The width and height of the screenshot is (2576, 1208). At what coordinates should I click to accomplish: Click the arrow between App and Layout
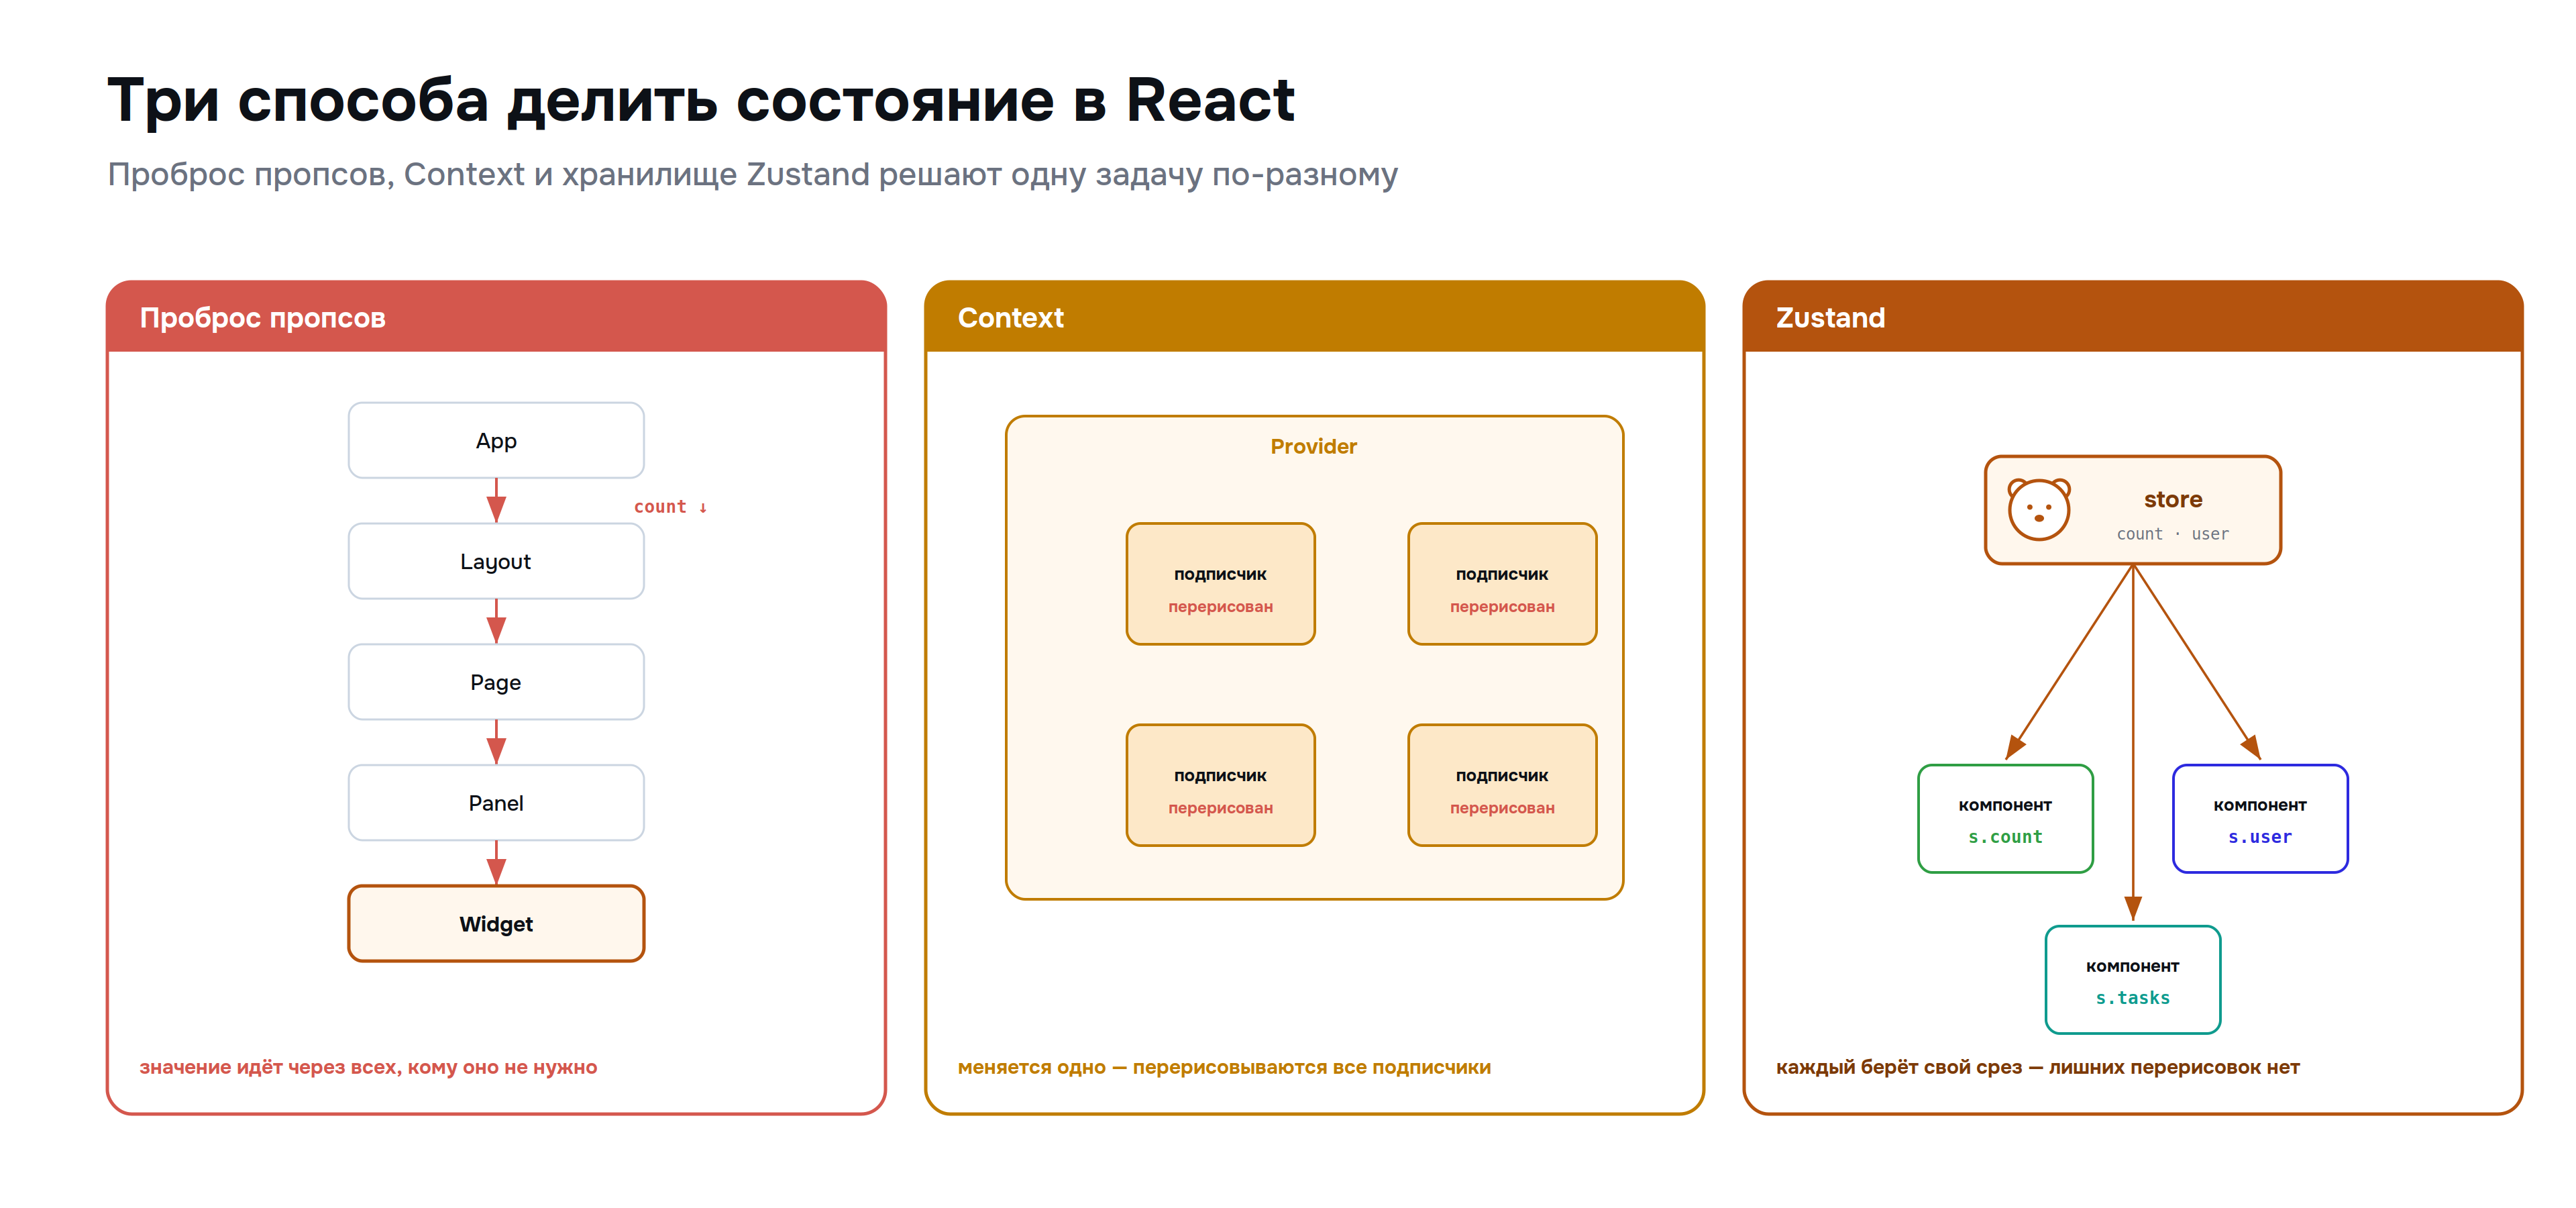point(496,501)
